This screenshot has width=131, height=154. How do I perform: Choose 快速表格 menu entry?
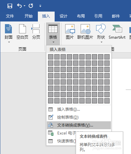62,141
